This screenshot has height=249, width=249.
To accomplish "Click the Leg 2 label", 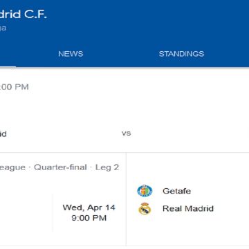I will click(x=107, y=167).
